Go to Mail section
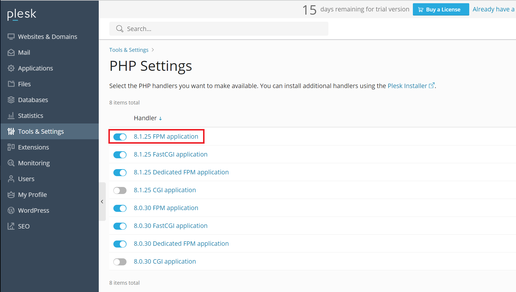This screenshot has width=516, height=292. click(x=49, y=52)
